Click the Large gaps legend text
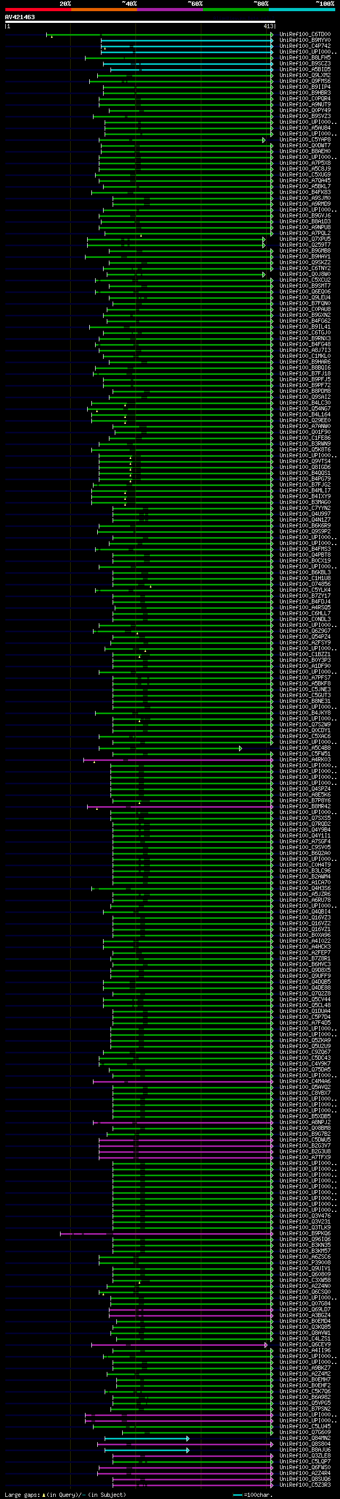Viewport: 340px width, 1499px height. point(23,1495)
